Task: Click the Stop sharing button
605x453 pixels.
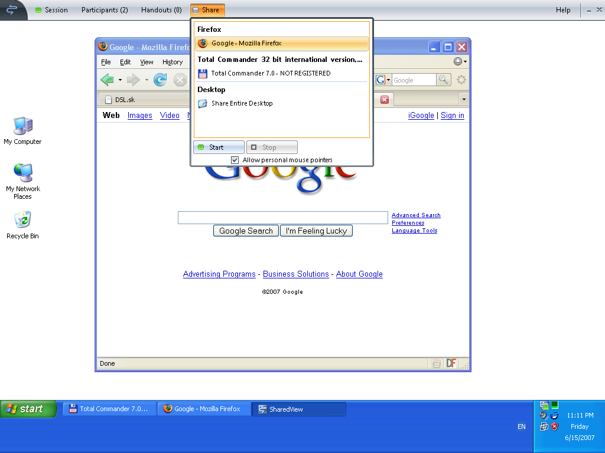Action: 272,147
